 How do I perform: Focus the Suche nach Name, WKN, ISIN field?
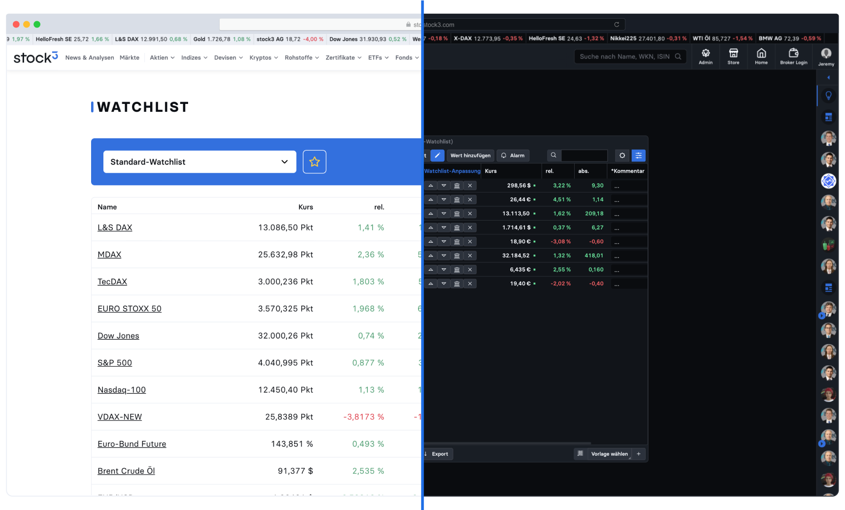click(630, 57)
